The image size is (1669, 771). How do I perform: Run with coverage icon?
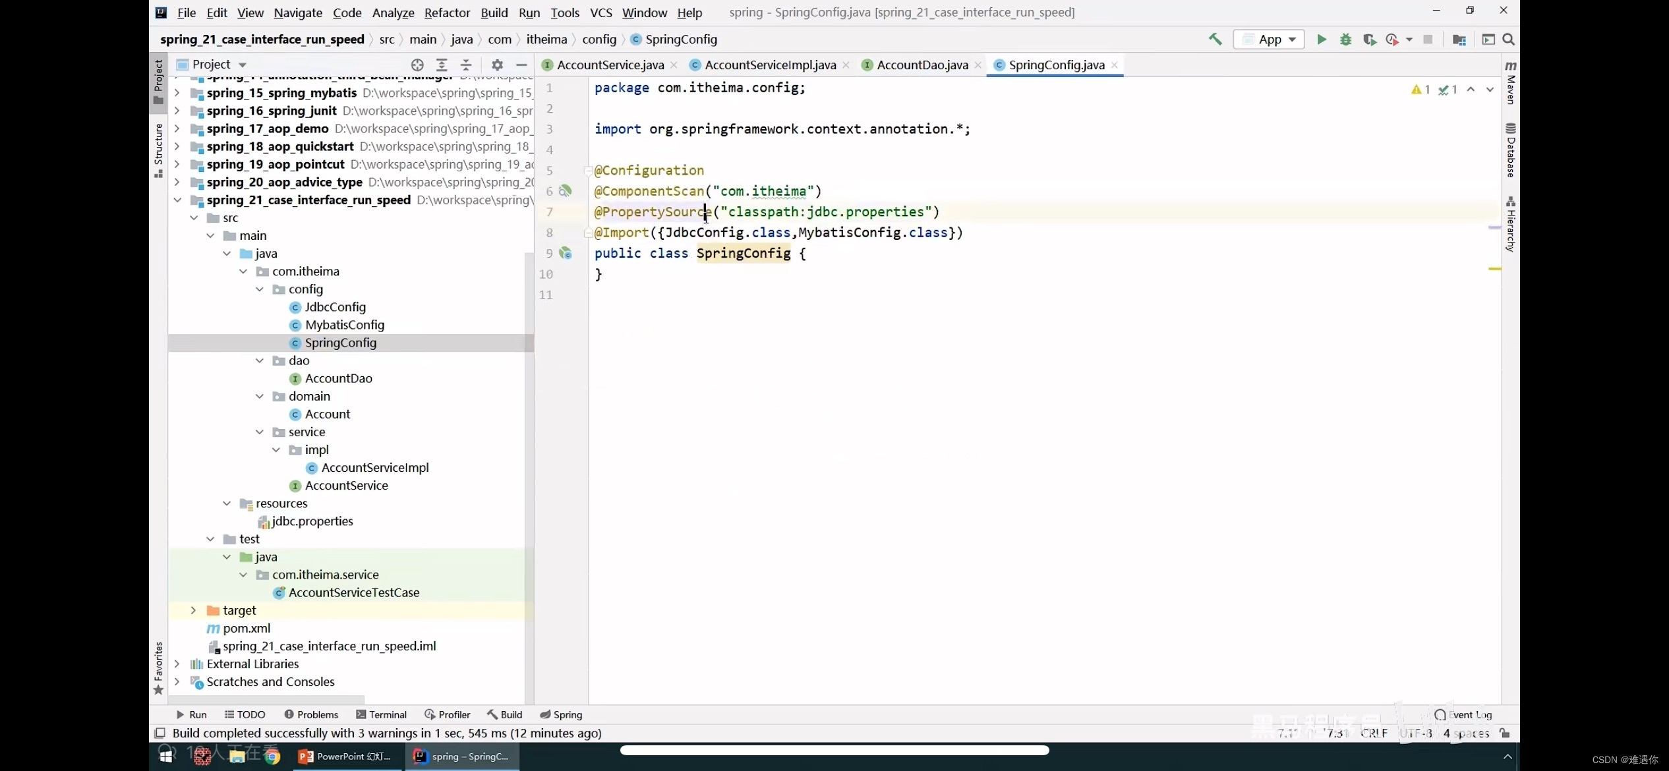[1369, 40]
